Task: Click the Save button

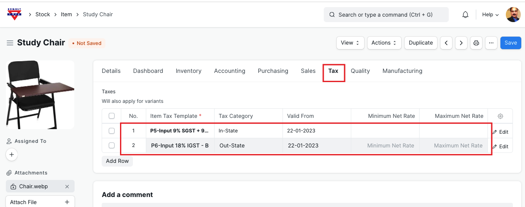Action: coord(510,43)
